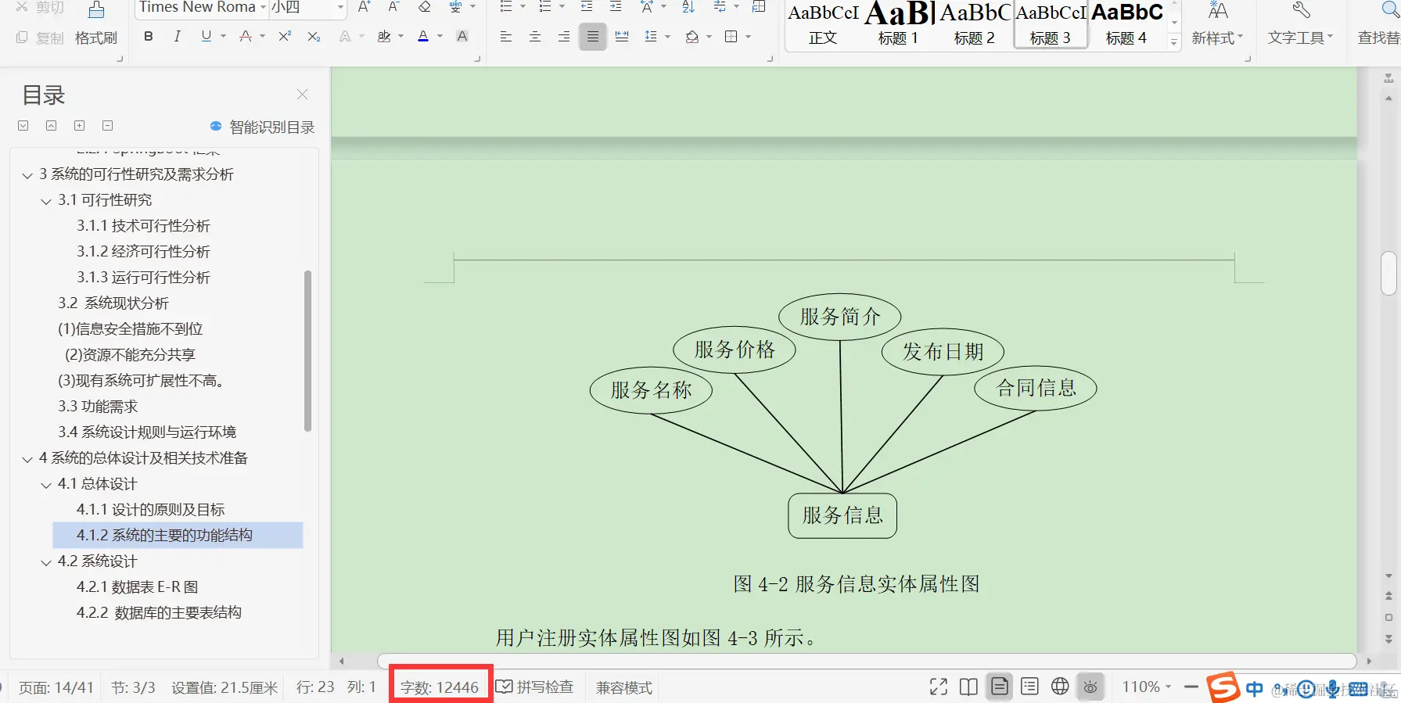The height and width of the screenshot is (703, 1401).
Task: Click the phonetic guide (wén) icon
Action: [x=456, y=7]
